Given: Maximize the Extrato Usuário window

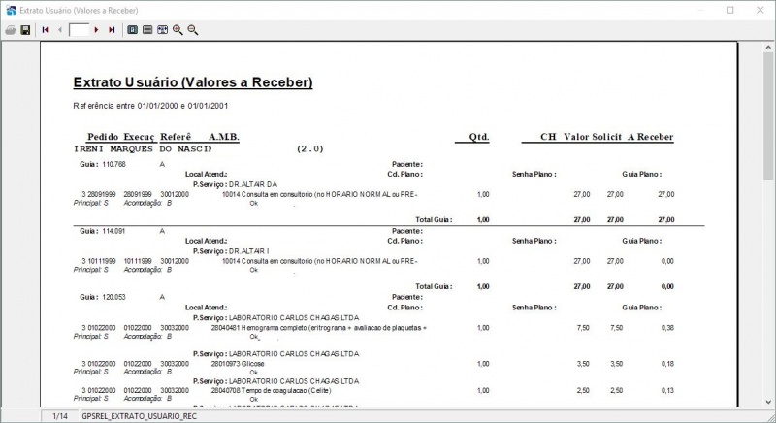Looking at the screenshot, I should [x=730, y=10].
